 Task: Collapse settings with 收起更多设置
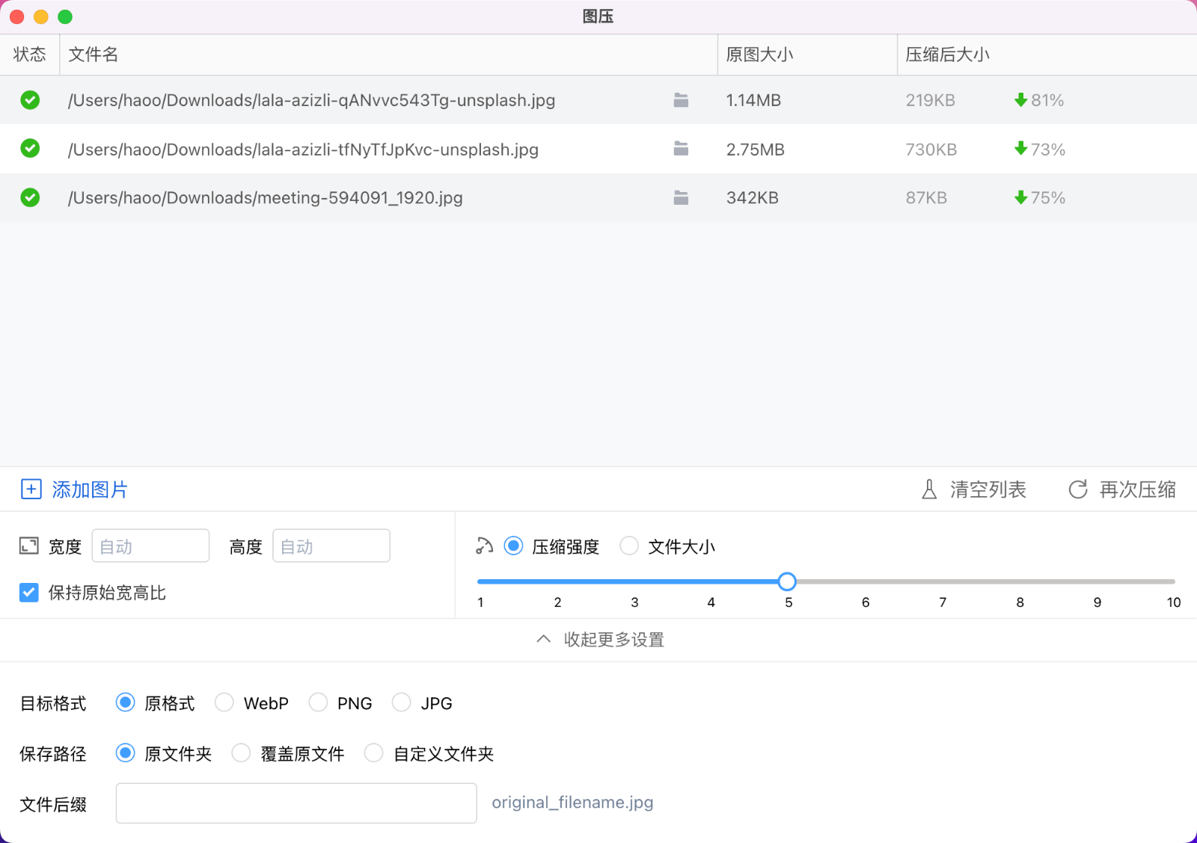pos(600,640)
